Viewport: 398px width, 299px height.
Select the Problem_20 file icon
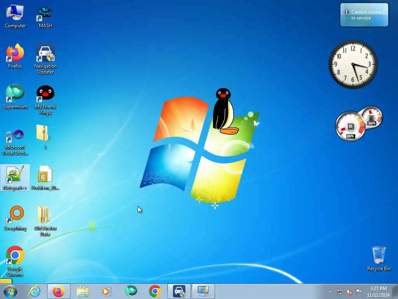pyautogui.click(x=45, y=178)
